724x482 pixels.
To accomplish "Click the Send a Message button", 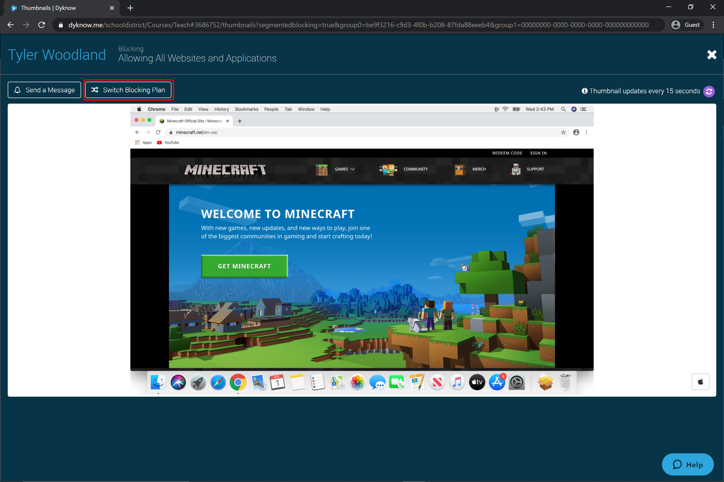I will pos(44,90).
